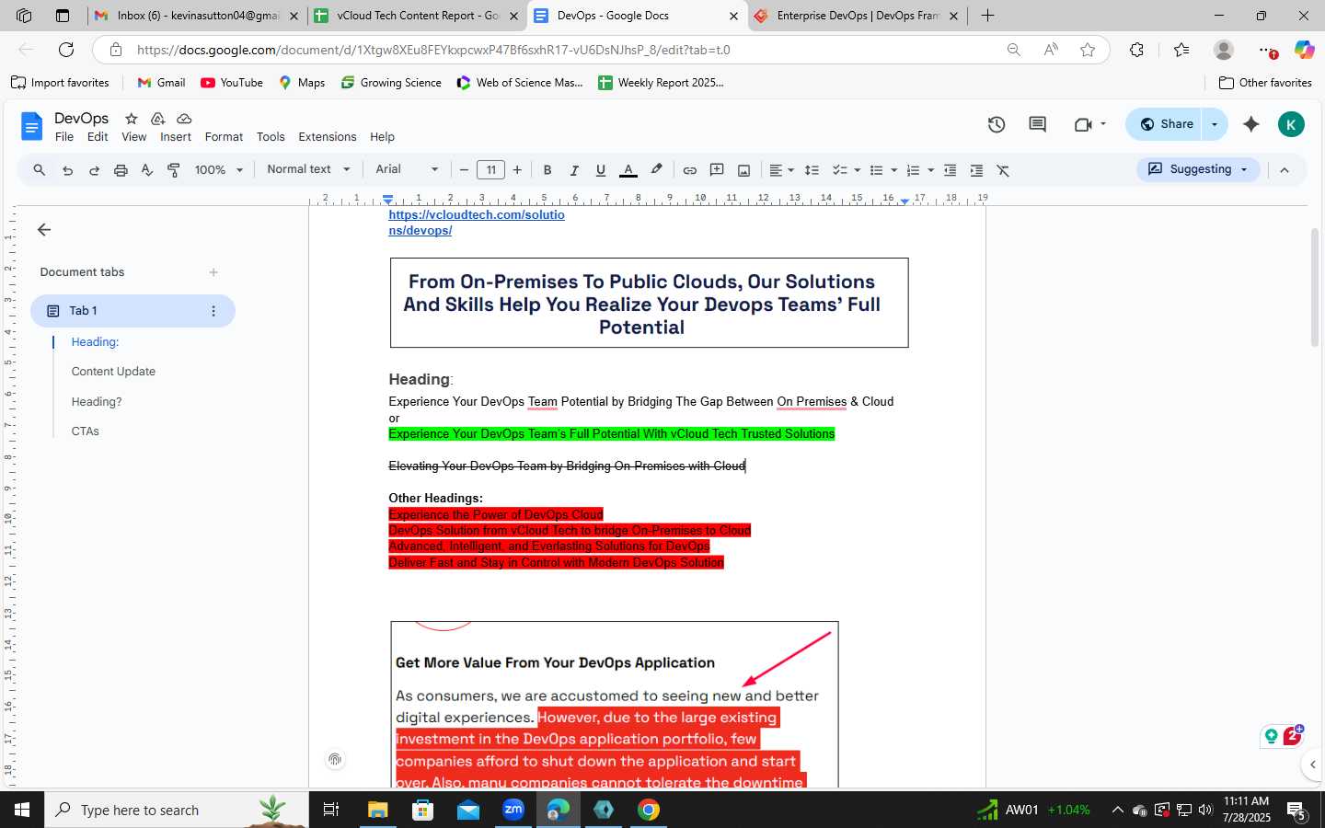Open Chrome from the taskbar

(649, 810)
